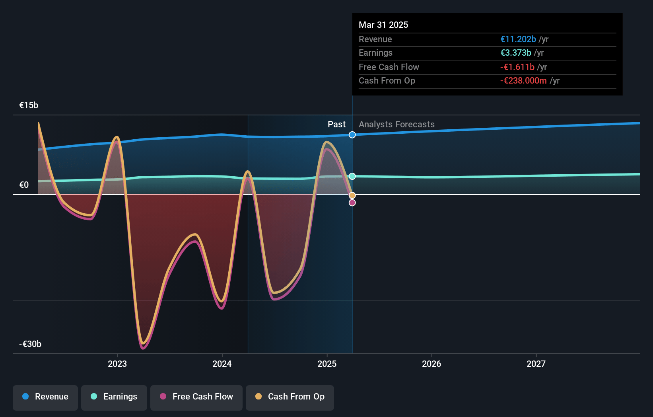Click the -€238.000m cash from op value

[523, 81]
